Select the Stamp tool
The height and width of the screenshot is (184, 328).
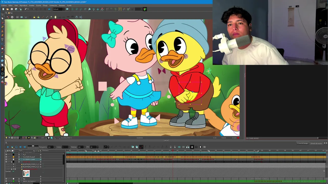coord(3,31)
